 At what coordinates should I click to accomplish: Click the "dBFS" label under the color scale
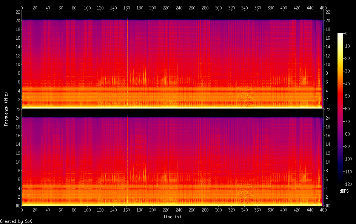[344, 191]
